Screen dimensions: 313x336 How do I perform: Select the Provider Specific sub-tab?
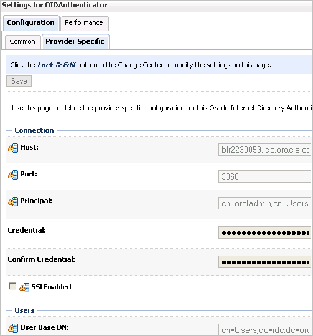click(75, 41)
